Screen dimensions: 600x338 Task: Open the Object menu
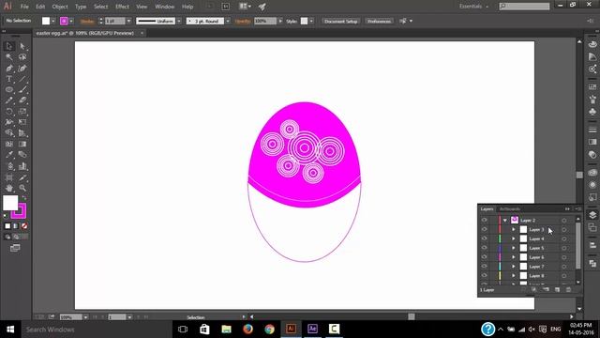(x=60, y=7)
